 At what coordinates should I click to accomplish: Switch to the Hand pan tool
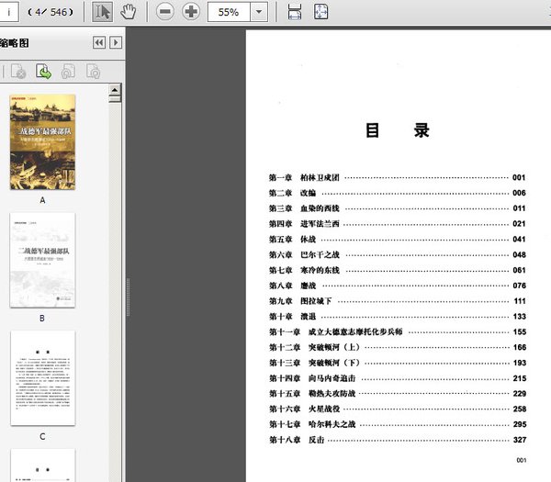click(129, 12)
